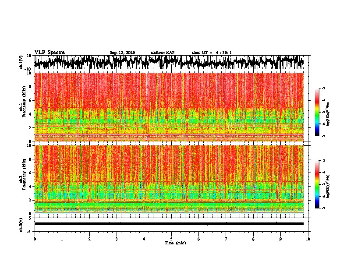Click the "8" kHz tick on ch.1 frequency axis
The width and height of the screenshot is (347, 268).
click(31, 87)
